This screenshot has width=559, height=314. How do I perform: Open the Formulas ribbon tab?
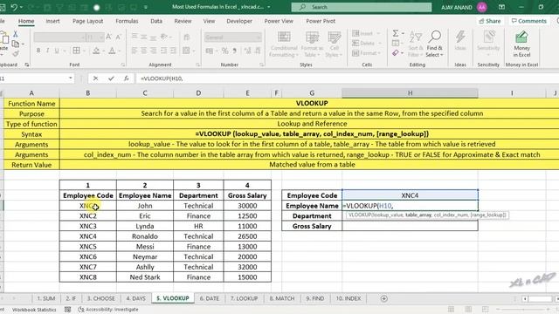tap(127, 21)
